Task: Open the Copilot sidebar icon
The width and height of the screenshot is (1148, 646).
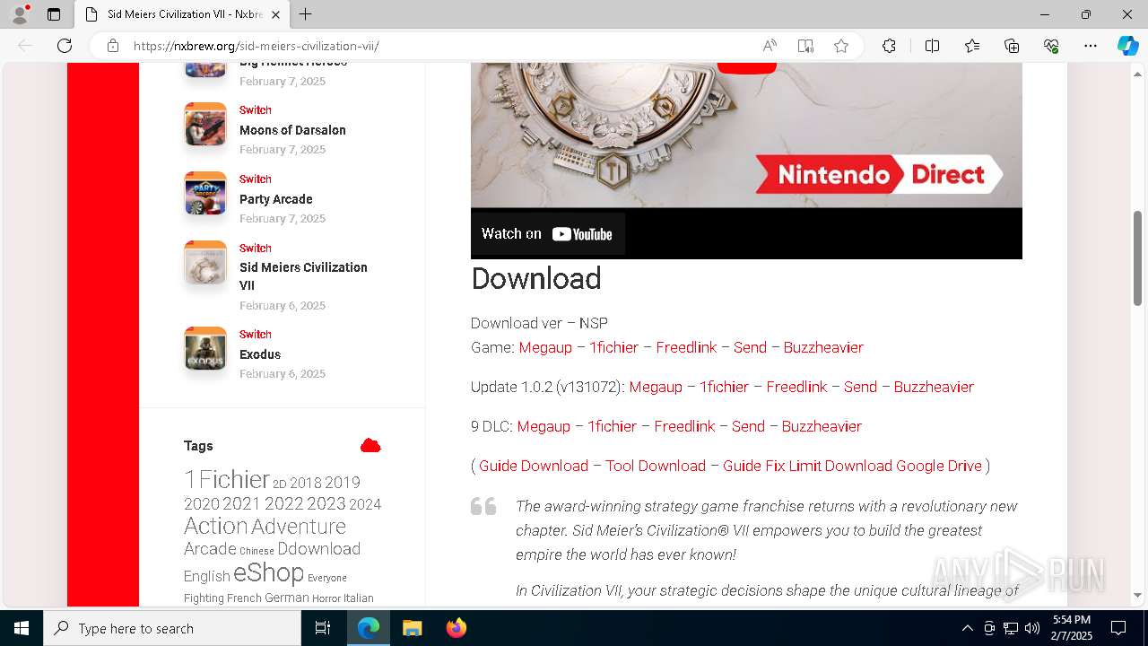Action: click(1127, 46)
